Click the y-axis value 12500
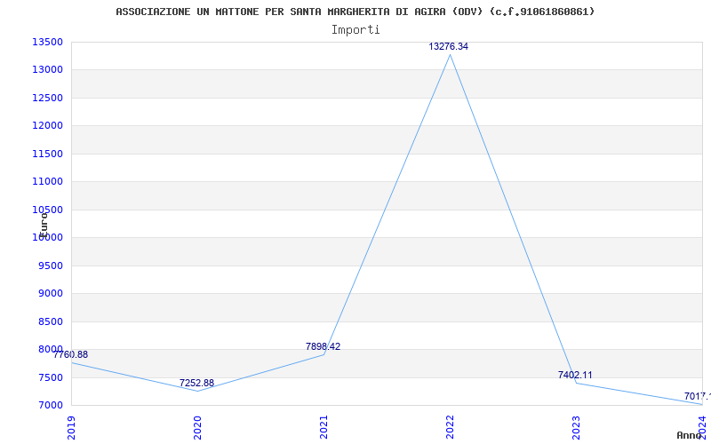This screenshot has height=444, width=711. 47,98
